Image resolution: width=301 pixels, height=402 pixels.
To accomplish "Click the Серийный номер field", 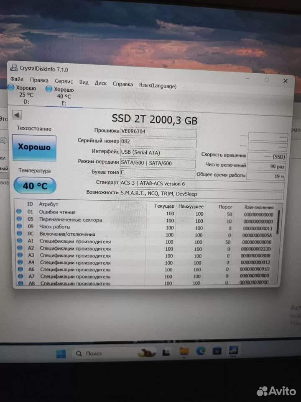I will click(158, 142).
